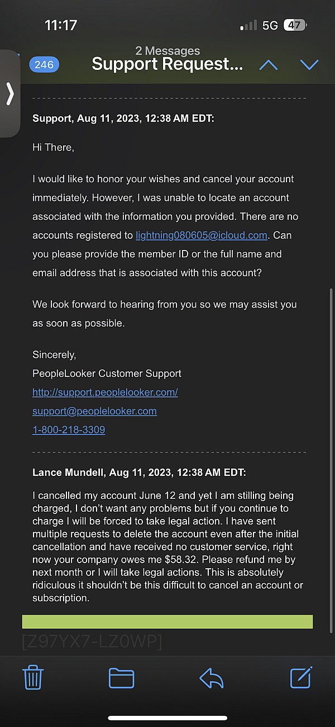Screen dimensions: 335x727
Task: Tap the 246 unread mailbox badge
Action: (x=44, y=65)
